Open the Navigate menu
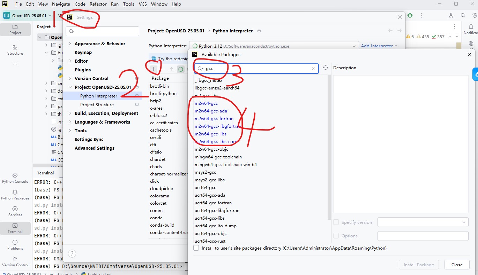Viewport: 478px width, 275px height. 61,4
